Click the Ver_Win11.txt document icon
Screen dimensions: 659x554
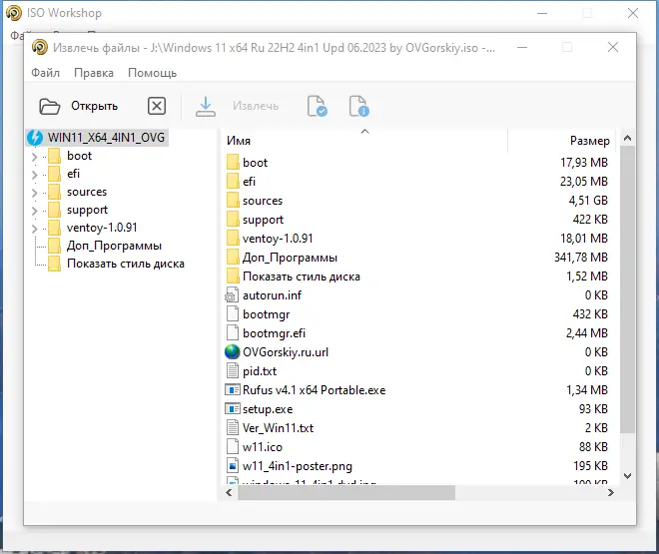[233, 428]
